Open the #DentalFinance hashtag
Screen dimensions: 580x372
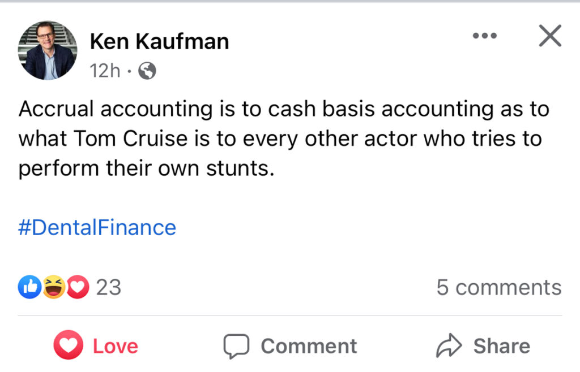click(x=97, y=227)
